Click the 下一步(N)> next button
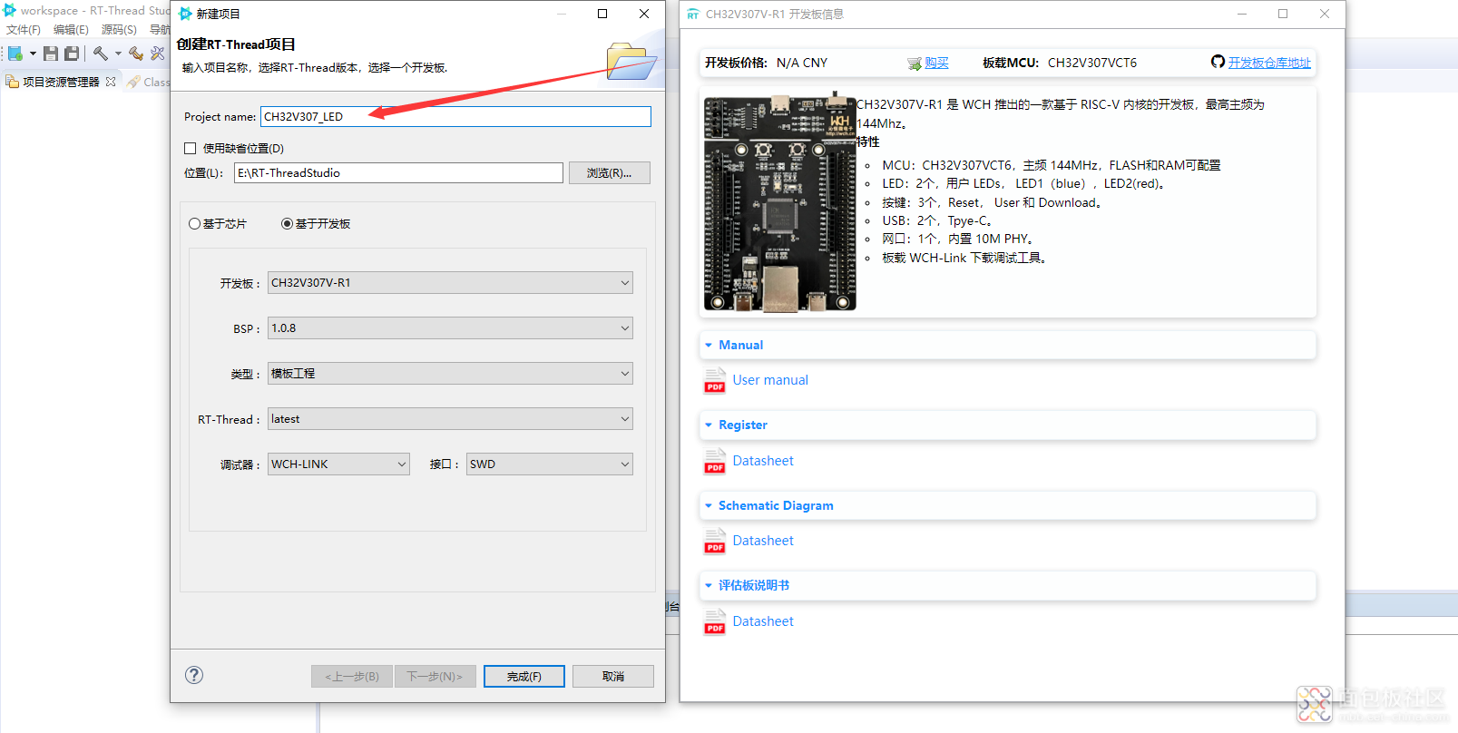This screenshot has height=733, width=1458. (x=435, y=676)
